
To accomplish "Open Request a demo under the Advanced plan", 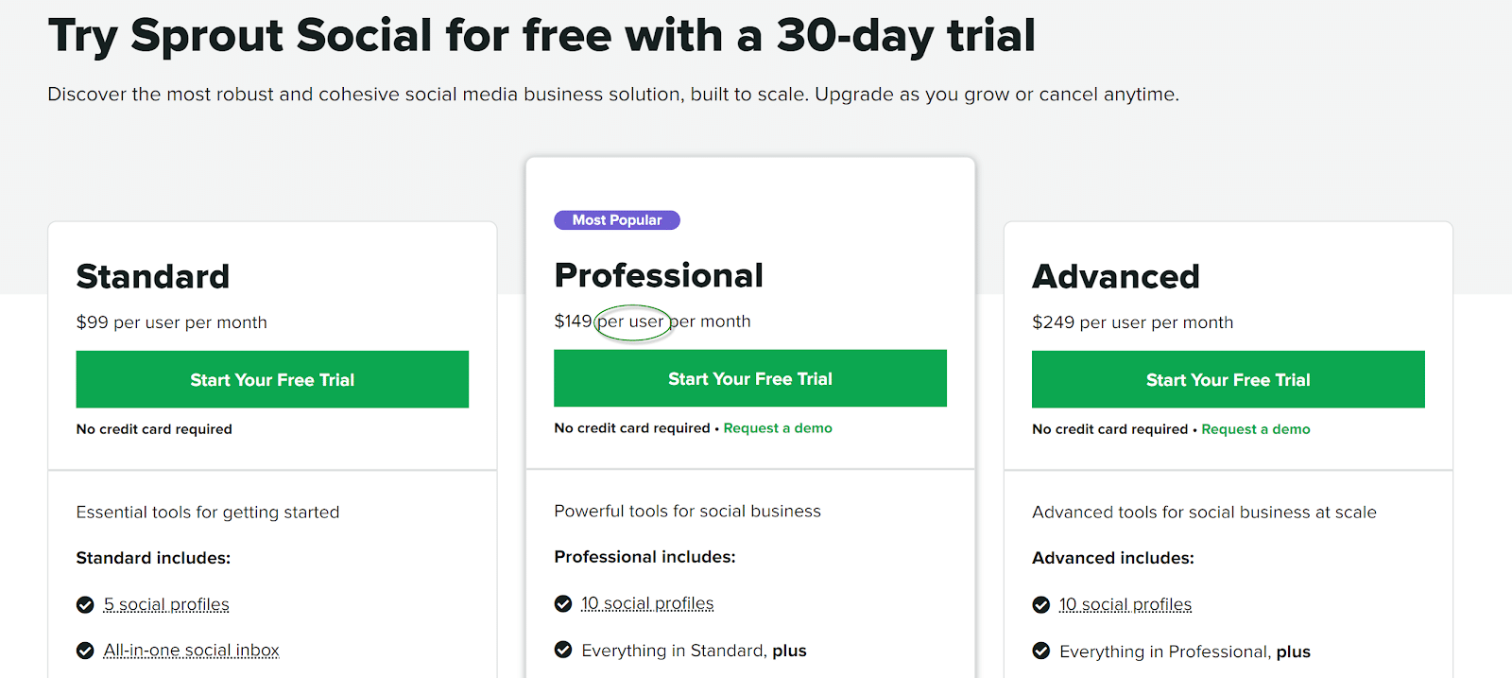I will pos(1255,428).
